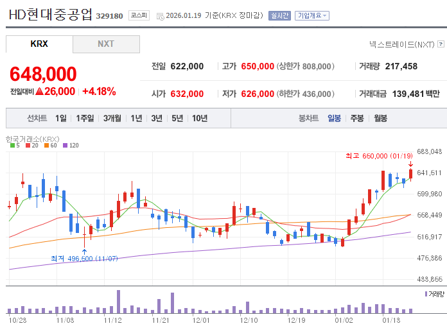Click the green 5-day average legend swatch

[x=12, y=145]
